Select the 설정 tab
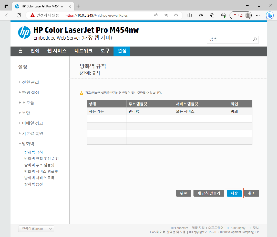The height and width of the screenshot is (237, 277). [122, 51]
